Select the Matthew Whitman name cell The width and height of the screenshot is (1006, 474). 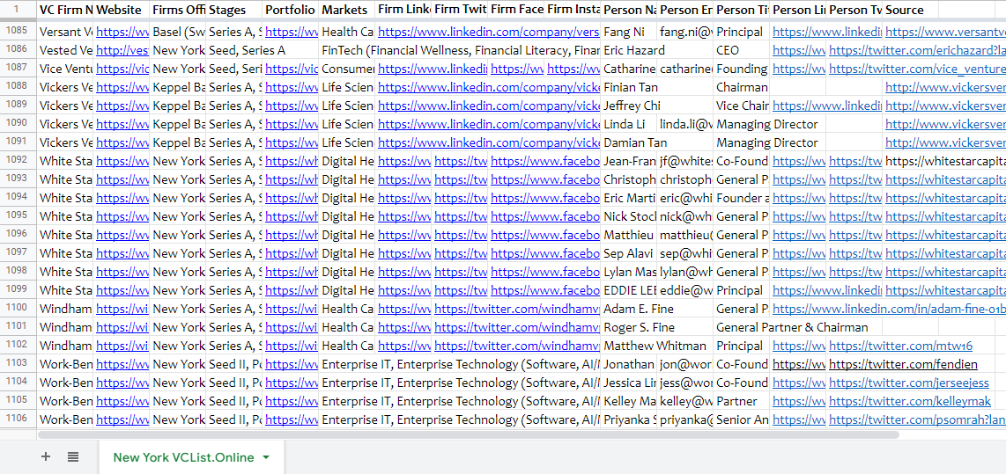click(629, 346)
